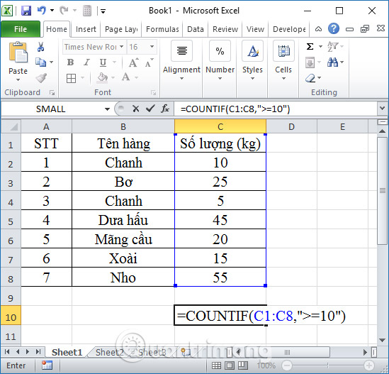Toggle Underline formatting

coord(103,62)
